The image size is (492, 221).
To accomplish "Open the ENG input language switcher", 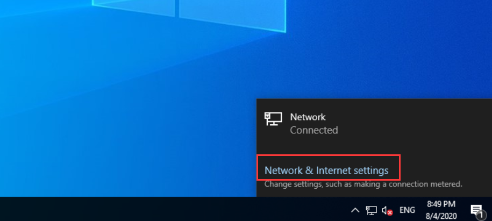I will tap(407, 210).
